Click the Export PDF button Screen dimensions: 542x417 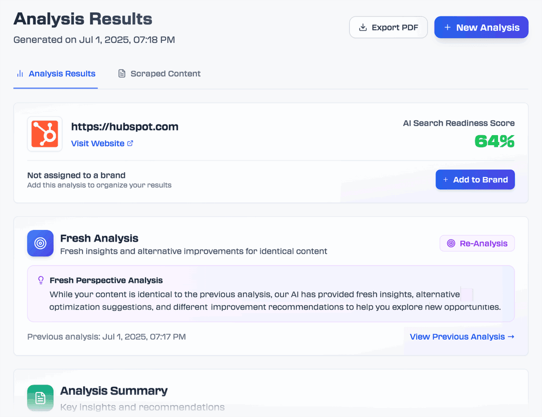pyautogui.click(x=389, y=27)
